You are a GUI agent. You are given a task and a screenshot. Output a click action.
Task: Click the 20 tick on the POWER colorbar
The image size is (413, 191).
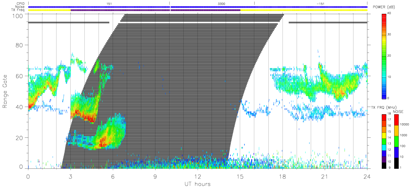[390, 56]
